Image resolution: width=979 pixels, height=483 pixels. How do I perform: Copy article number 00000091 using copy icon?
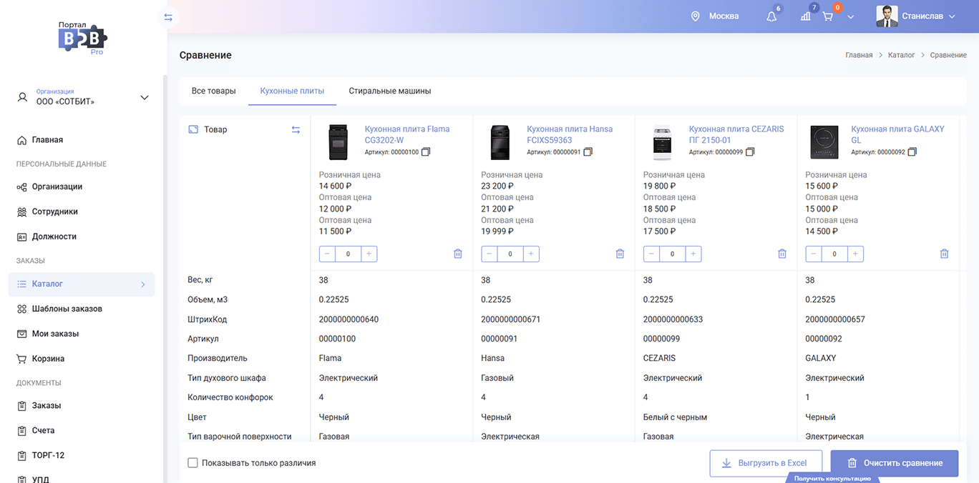click(588, 152)
